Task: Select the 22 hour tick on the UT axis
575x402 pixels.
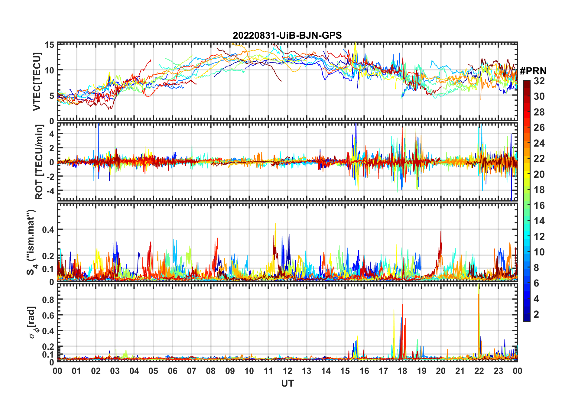Action: click(479, 371)
